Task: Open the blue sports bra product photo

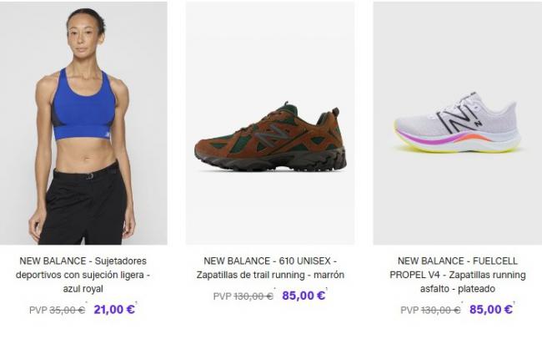Action: [x=83, y=123]
